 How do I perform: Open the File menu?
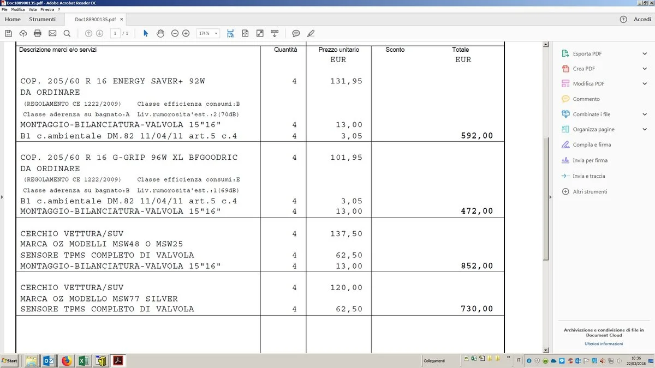4,10
